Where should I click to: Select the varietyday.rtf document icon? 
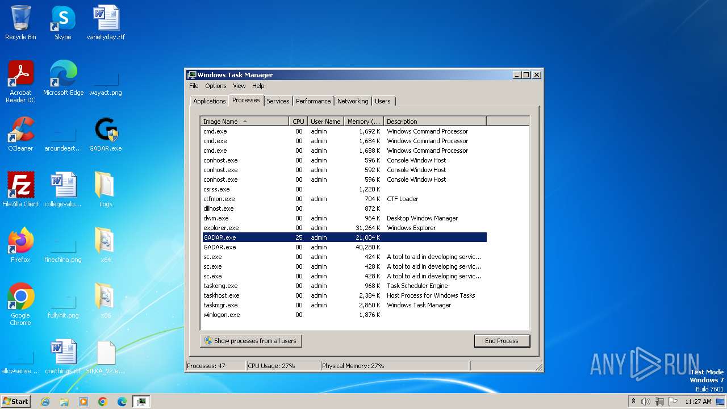pyautogui.click(x=106, y=23)
